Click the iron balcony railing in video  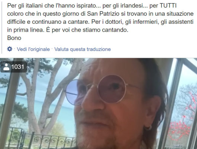point(42,140)
